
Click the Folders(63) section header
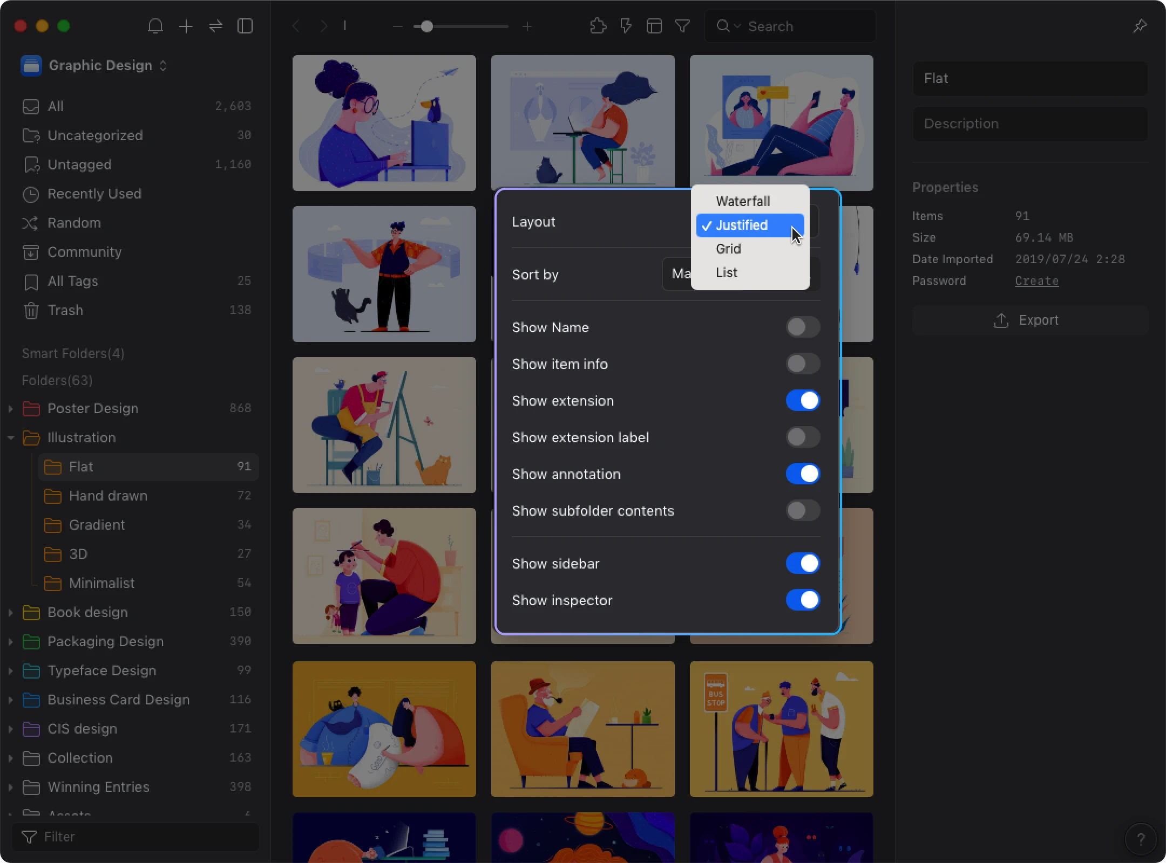coord(57,381)
